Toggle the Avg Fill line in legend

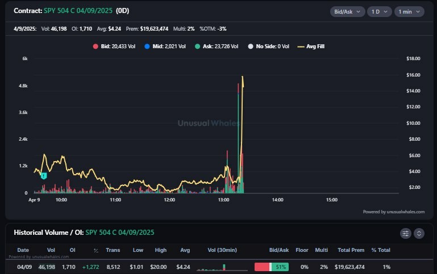pyautogui.click(x=311, y=47)
